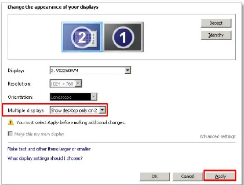Click the Cancel button

pyautogui.click(x=188, y=176)
